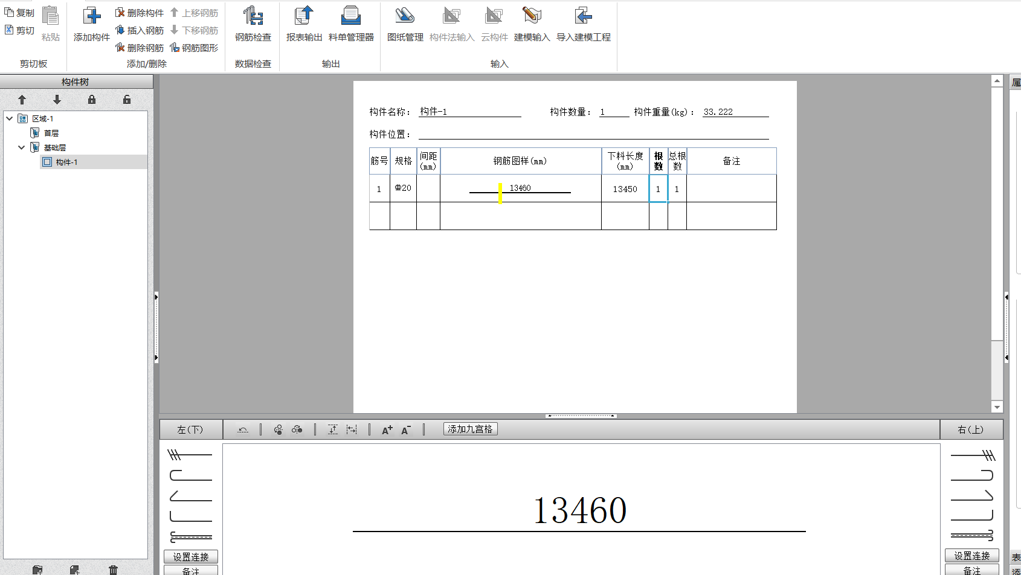Move tree item down with down arrow
Image resolution: width=1021 pixels, height=575 pixels.
coord(57,100)
